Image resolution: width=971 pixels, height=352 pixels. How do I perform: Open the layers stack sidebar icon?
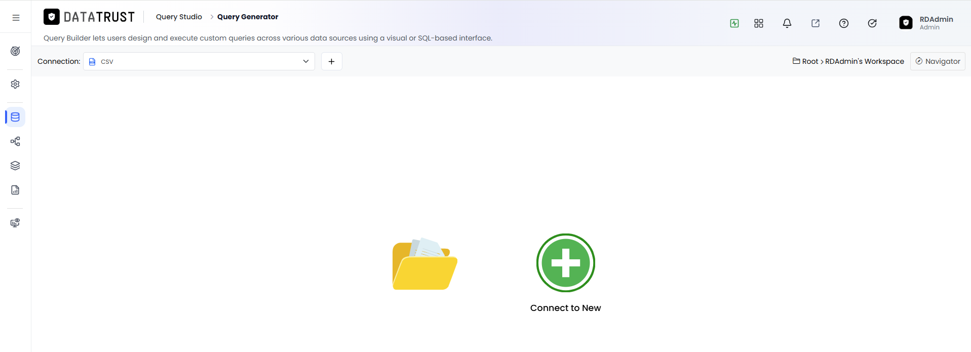click(x=15, y=166)
